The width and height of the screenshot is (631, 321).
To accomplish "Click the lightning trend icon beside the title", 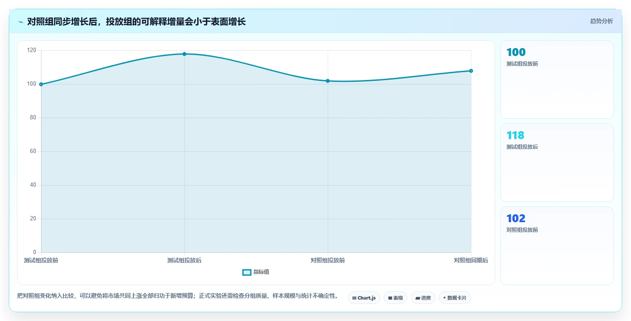I will point(21,22).
